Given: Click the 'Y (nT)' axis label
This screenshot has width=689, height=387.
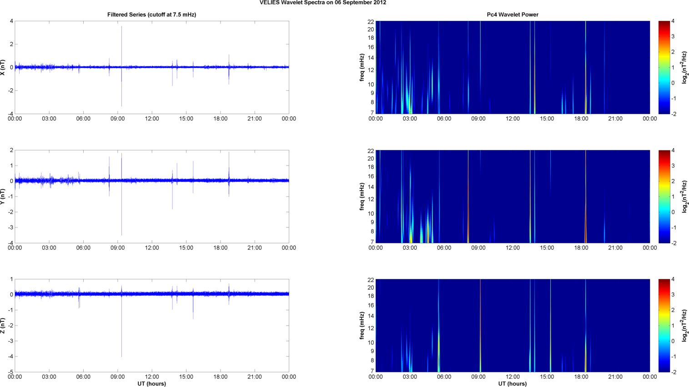Looking at the screenshot, I should point(3,196).
